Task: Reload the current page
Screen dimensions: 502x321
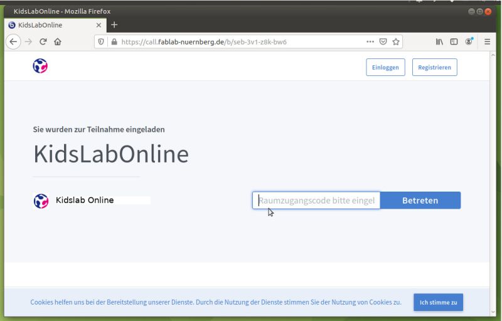Action: pyautogui.click(x=43, y=41)
